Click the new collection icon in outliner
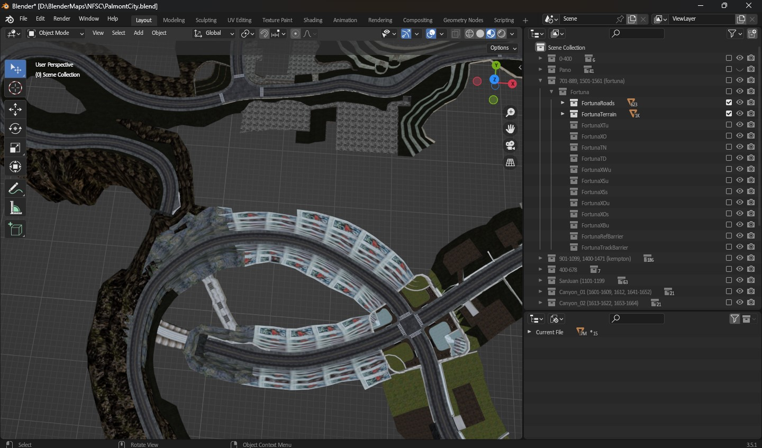This screenshot has width=762, height=448. point(752,33)
